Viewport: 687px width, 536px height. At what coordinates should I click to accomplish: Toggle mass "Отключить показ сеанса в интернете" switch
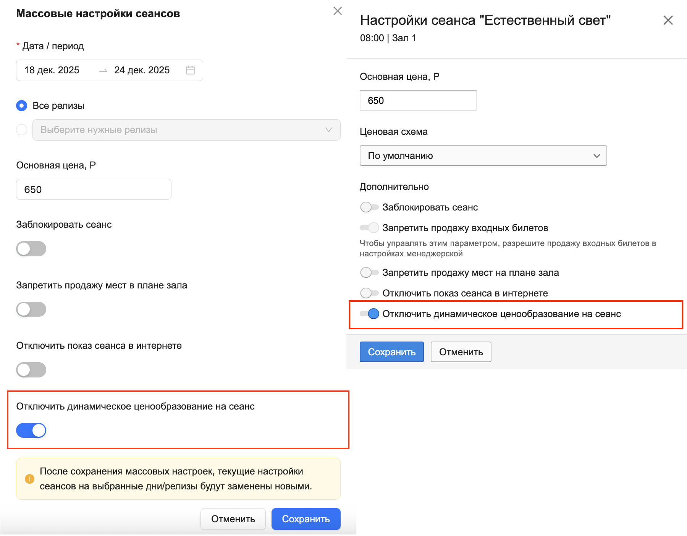tap(31, 370)
